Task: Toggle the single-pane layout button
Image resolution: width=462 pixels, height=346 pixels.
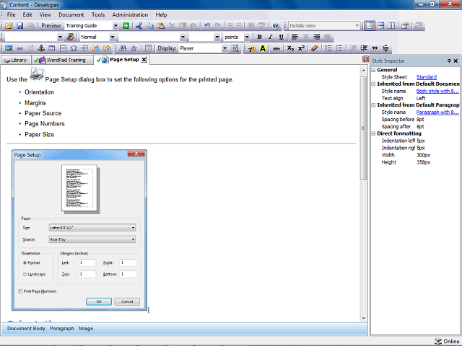Action: pyautogui.click(x=370, y=26)
